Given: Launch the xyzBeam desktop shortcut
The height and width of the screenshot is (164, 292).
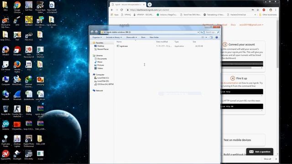Looking at the screenshot, I should [x=29, y=21].
